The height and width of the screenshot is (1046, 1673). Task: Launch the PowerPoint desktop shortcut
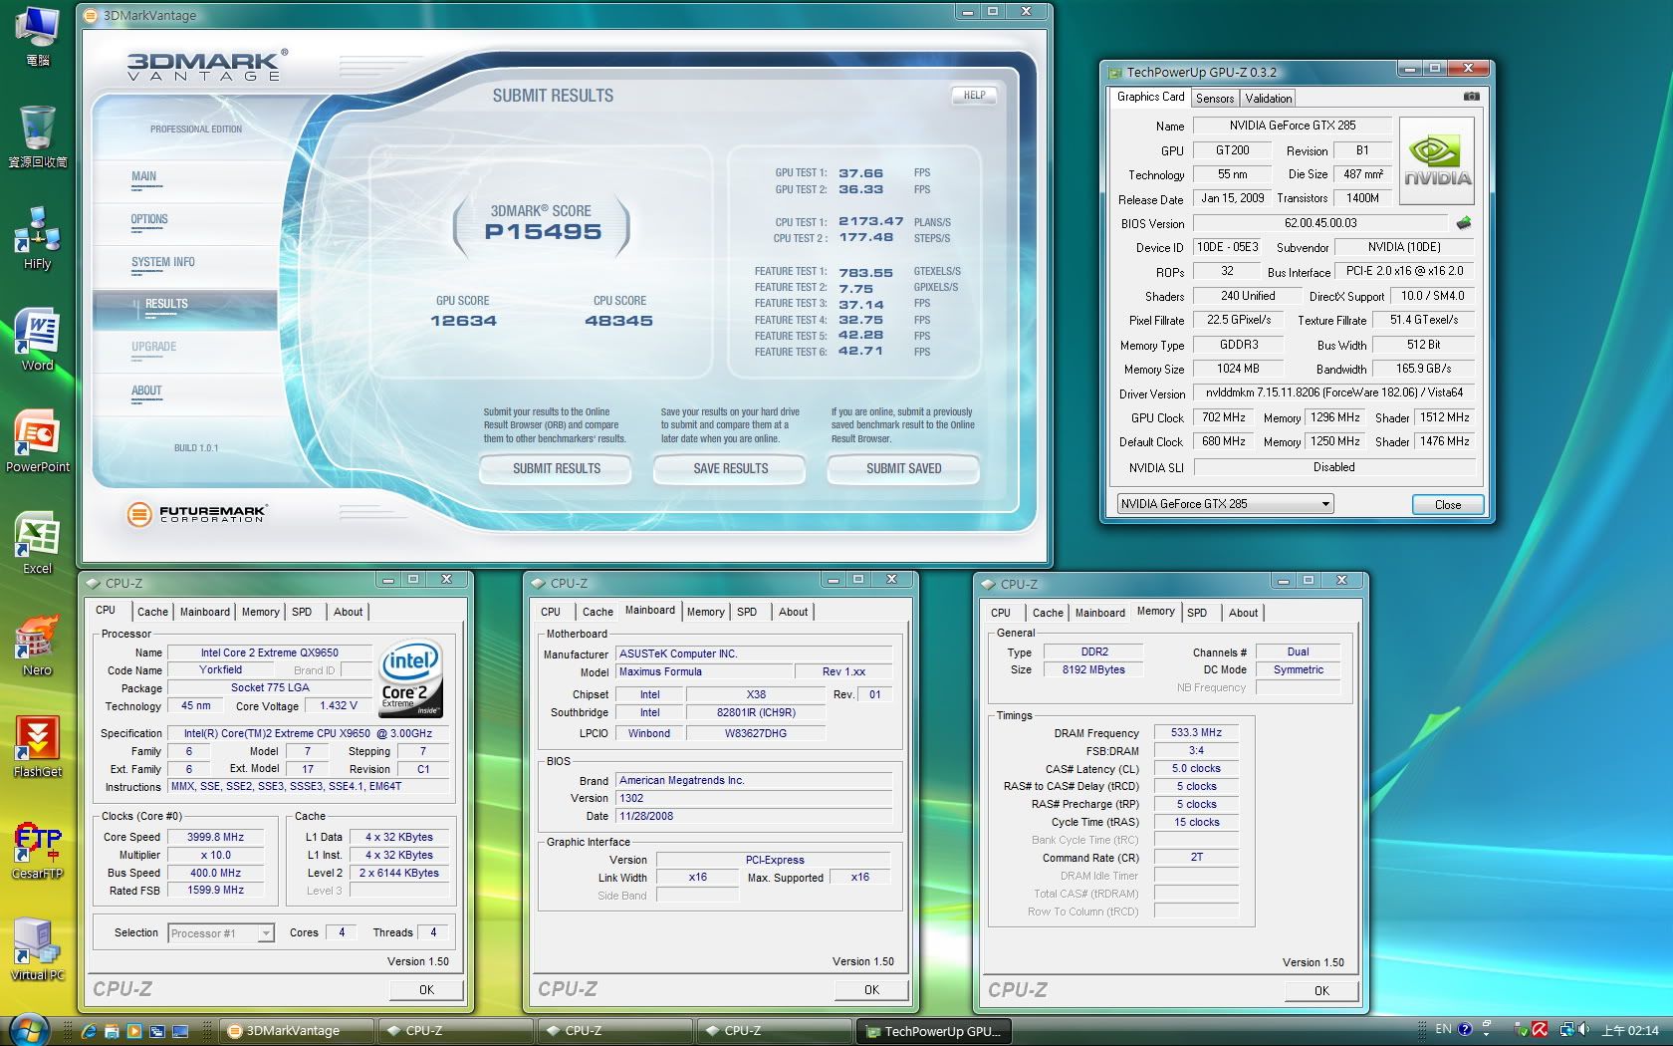coord(37,440)
